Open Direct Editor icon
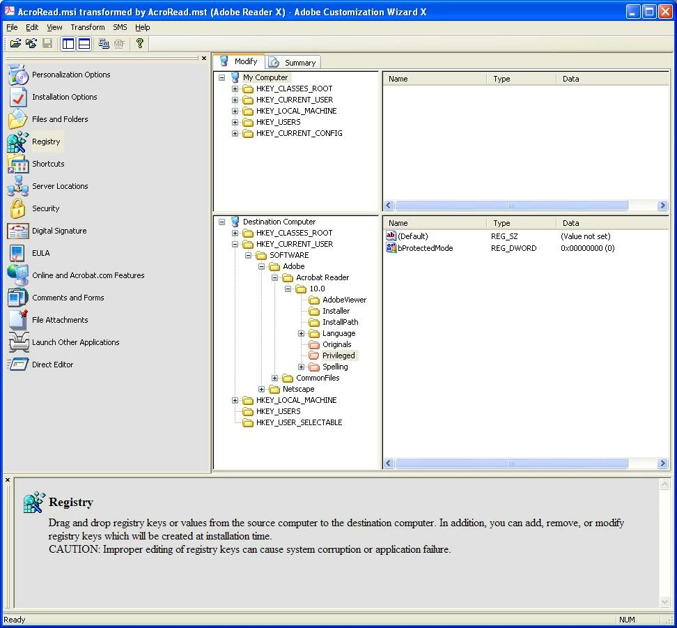 (17, 365)
